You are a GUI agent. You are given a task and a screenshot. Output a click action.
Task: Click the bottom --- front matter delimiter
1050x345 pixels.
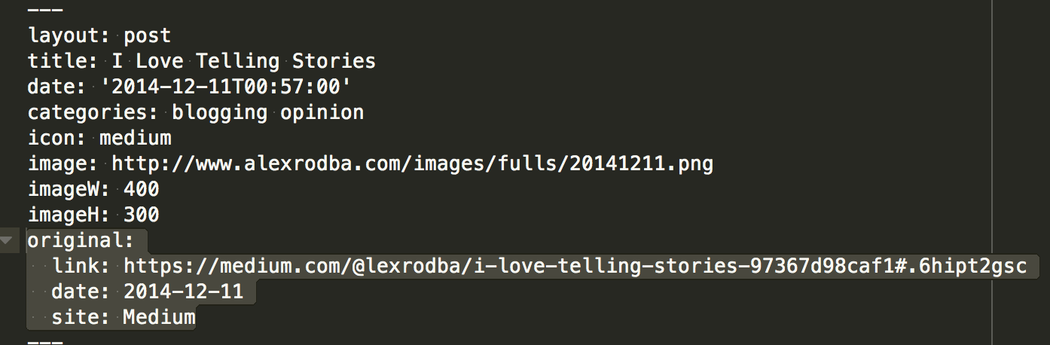click(x=45, y=341)
